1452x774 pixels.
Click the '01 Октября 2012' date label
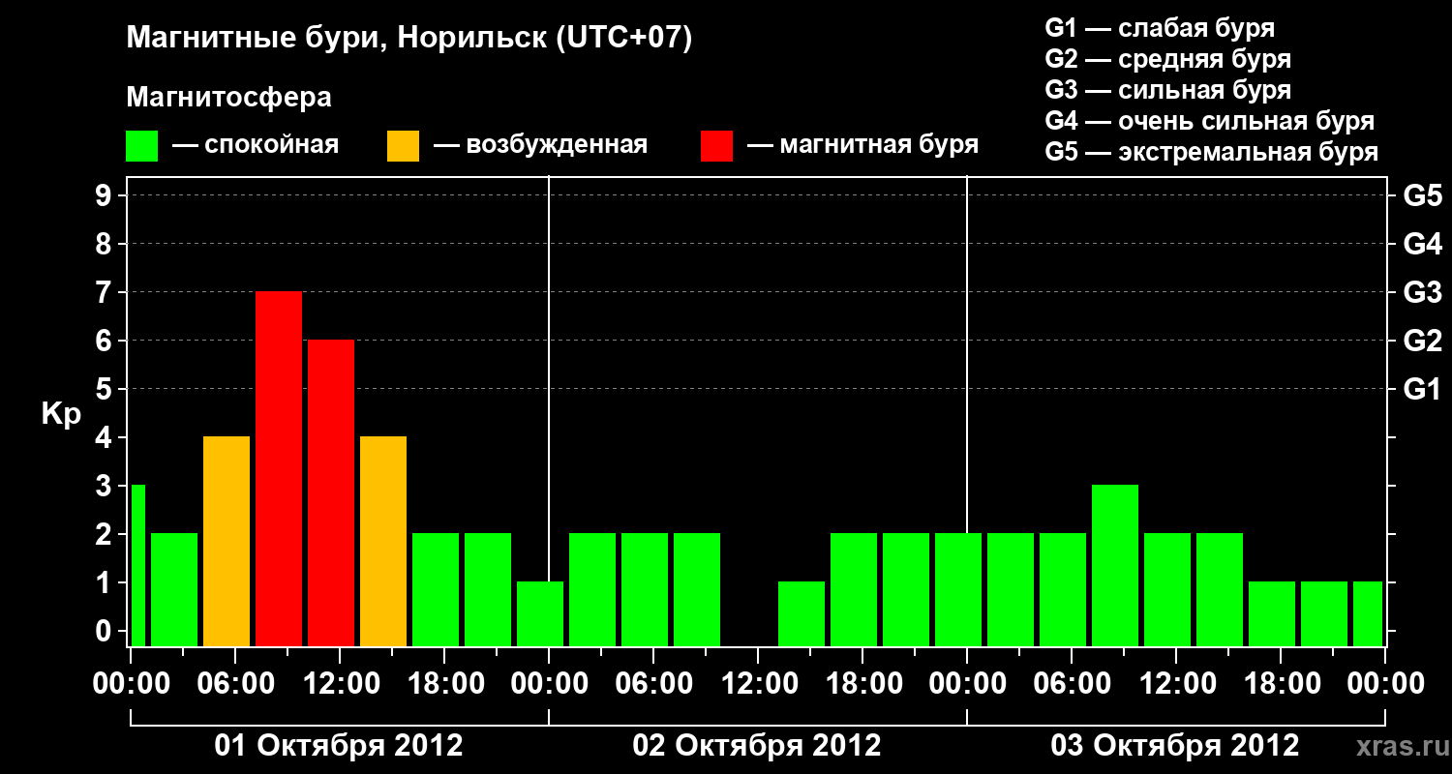click(x=339, y=746)
